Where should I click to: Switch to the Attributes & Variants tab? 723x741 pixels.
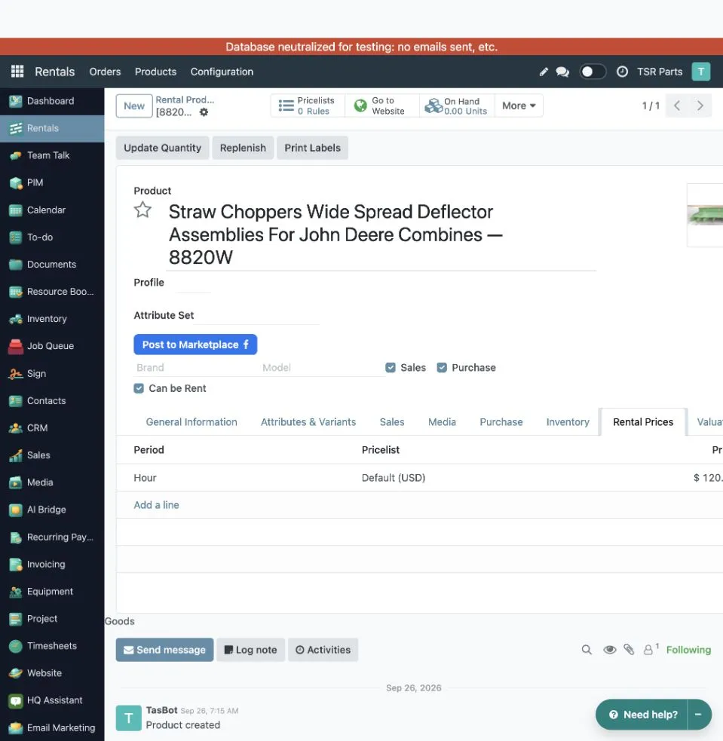pyautogui.click(x=308, y=422)
